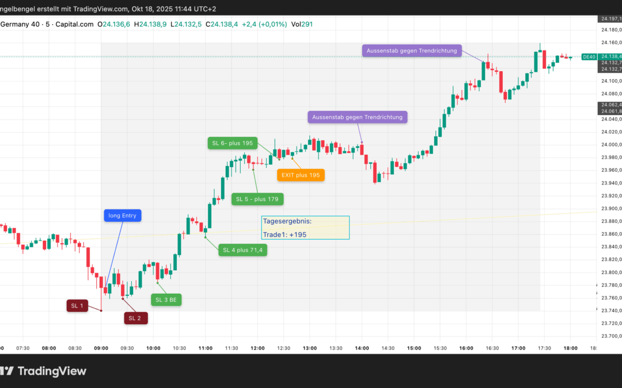Click the 17:00 time axis label
This screenshot has height=388, width=622.
pyautogui.click(x=518, y=348)
